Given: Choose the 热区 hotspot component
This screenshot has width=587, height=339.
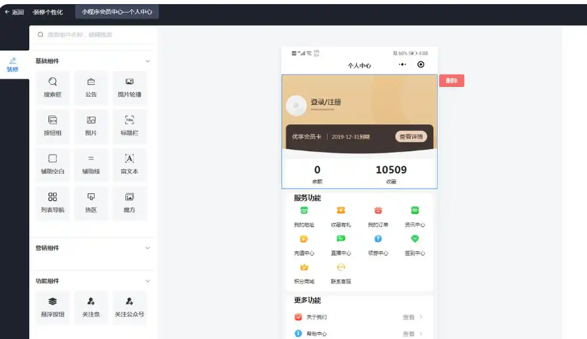Looking at the screenshot, I should pos(91,203).
